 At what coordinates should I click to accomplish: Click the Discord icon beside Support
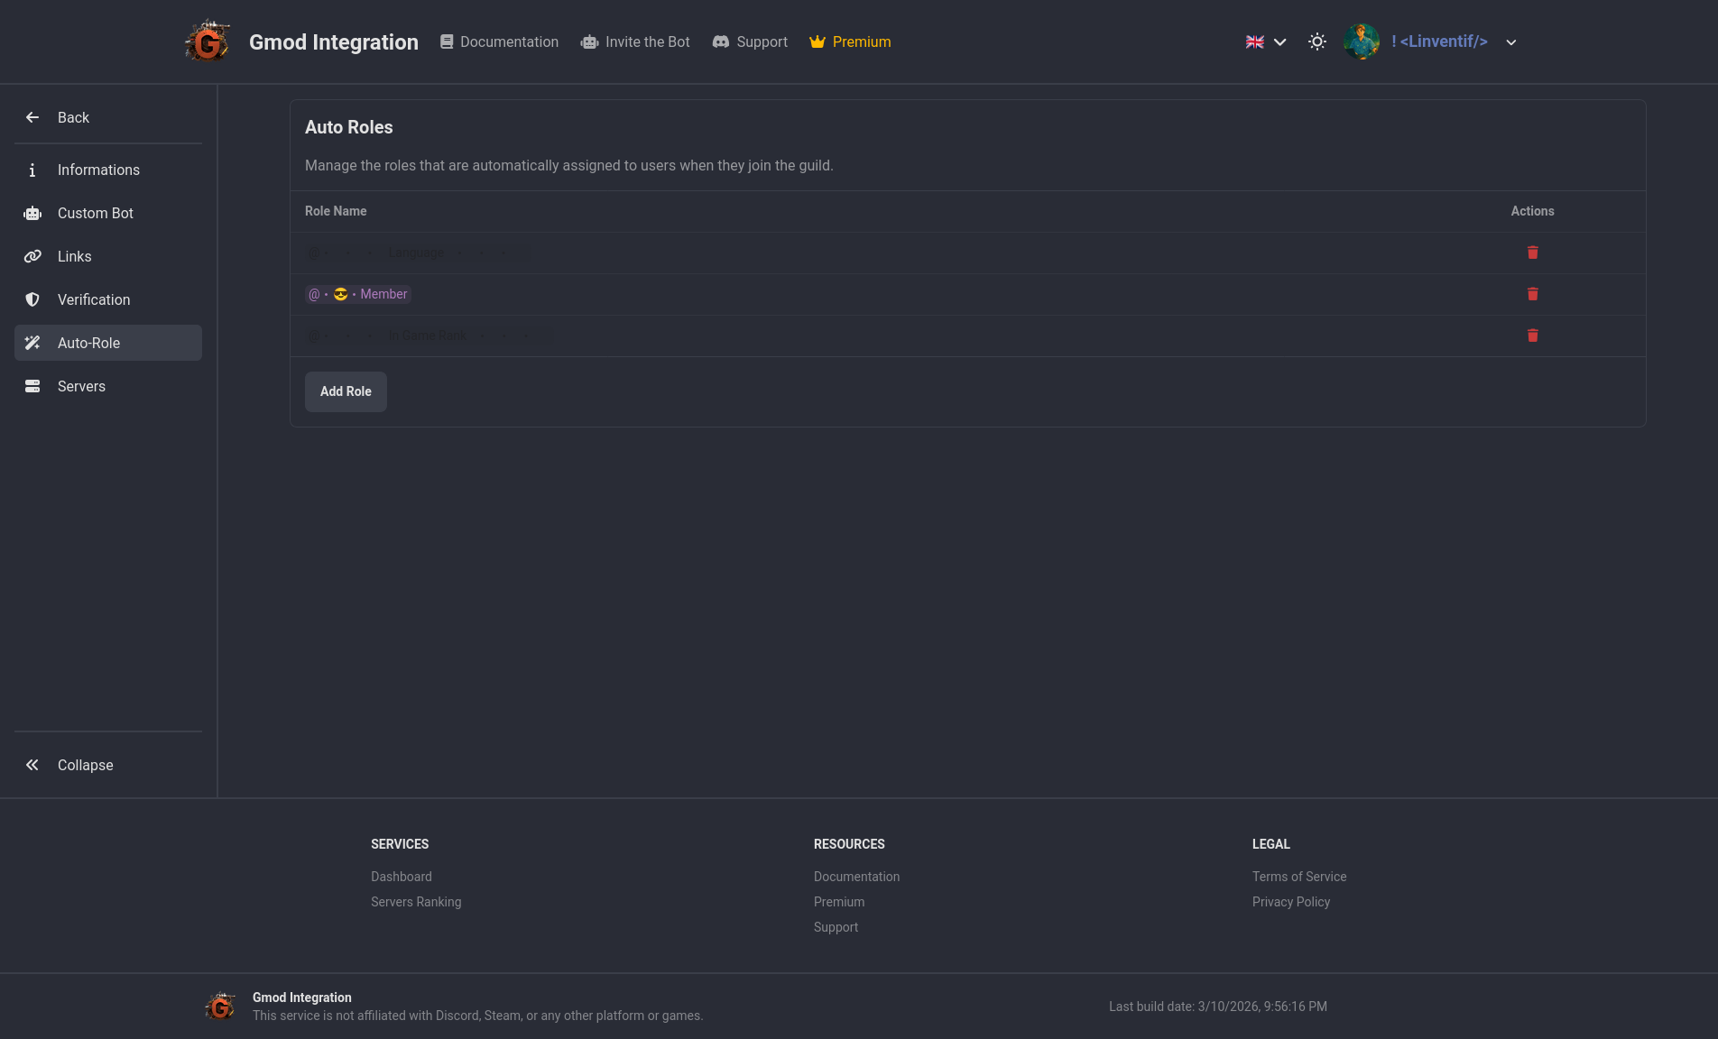click(x=721, y=41)
